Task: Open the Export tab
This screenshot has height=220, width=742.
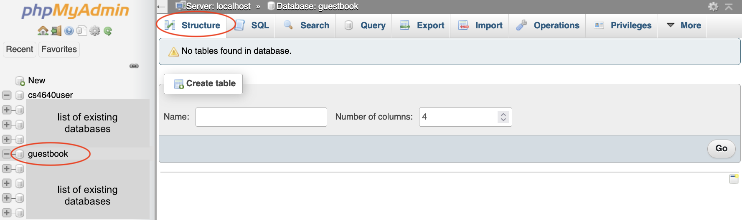Action: pos(422,25)
